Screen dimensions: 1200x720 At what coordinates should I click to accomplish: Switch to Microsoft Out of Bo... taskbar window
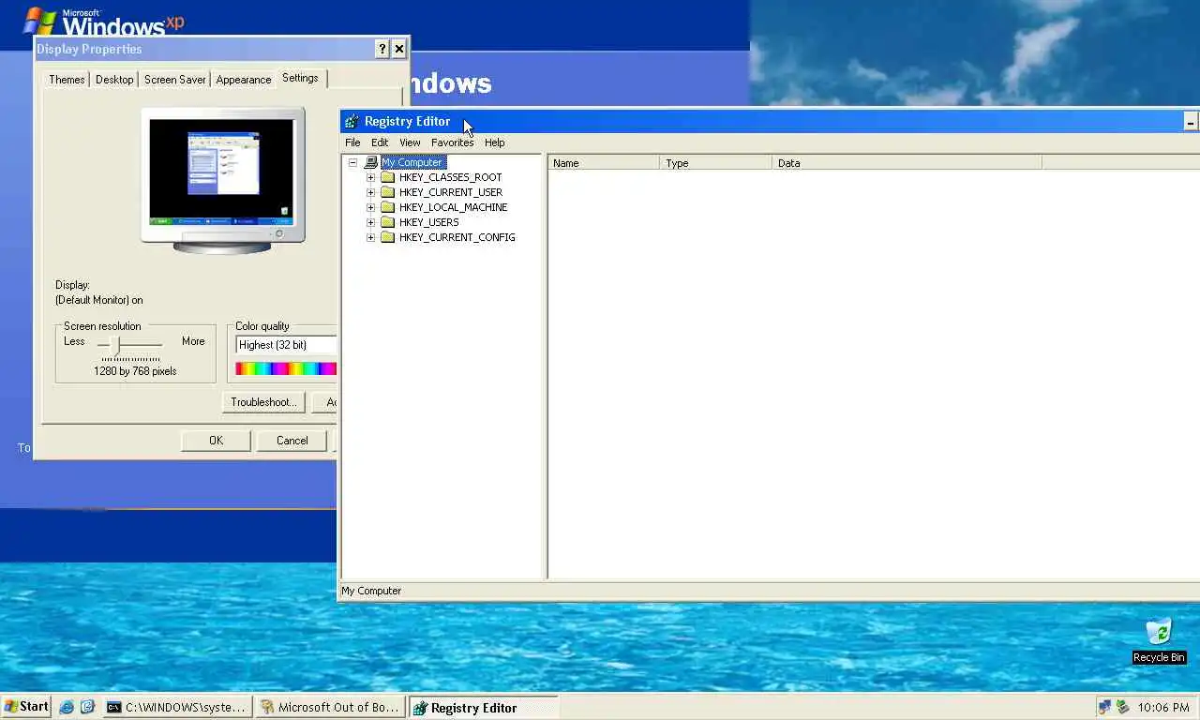tap(330, 707)
